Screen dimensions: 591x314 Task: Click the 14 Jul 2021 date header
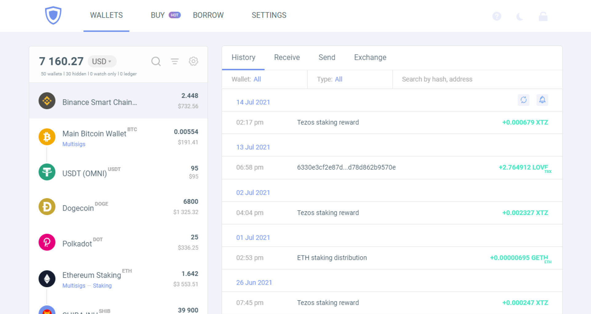coord(253,102)
